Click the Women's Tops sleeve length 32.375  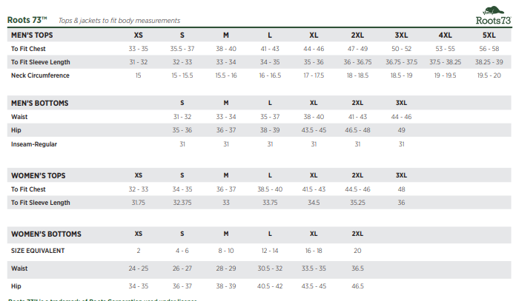click(182, 203)
